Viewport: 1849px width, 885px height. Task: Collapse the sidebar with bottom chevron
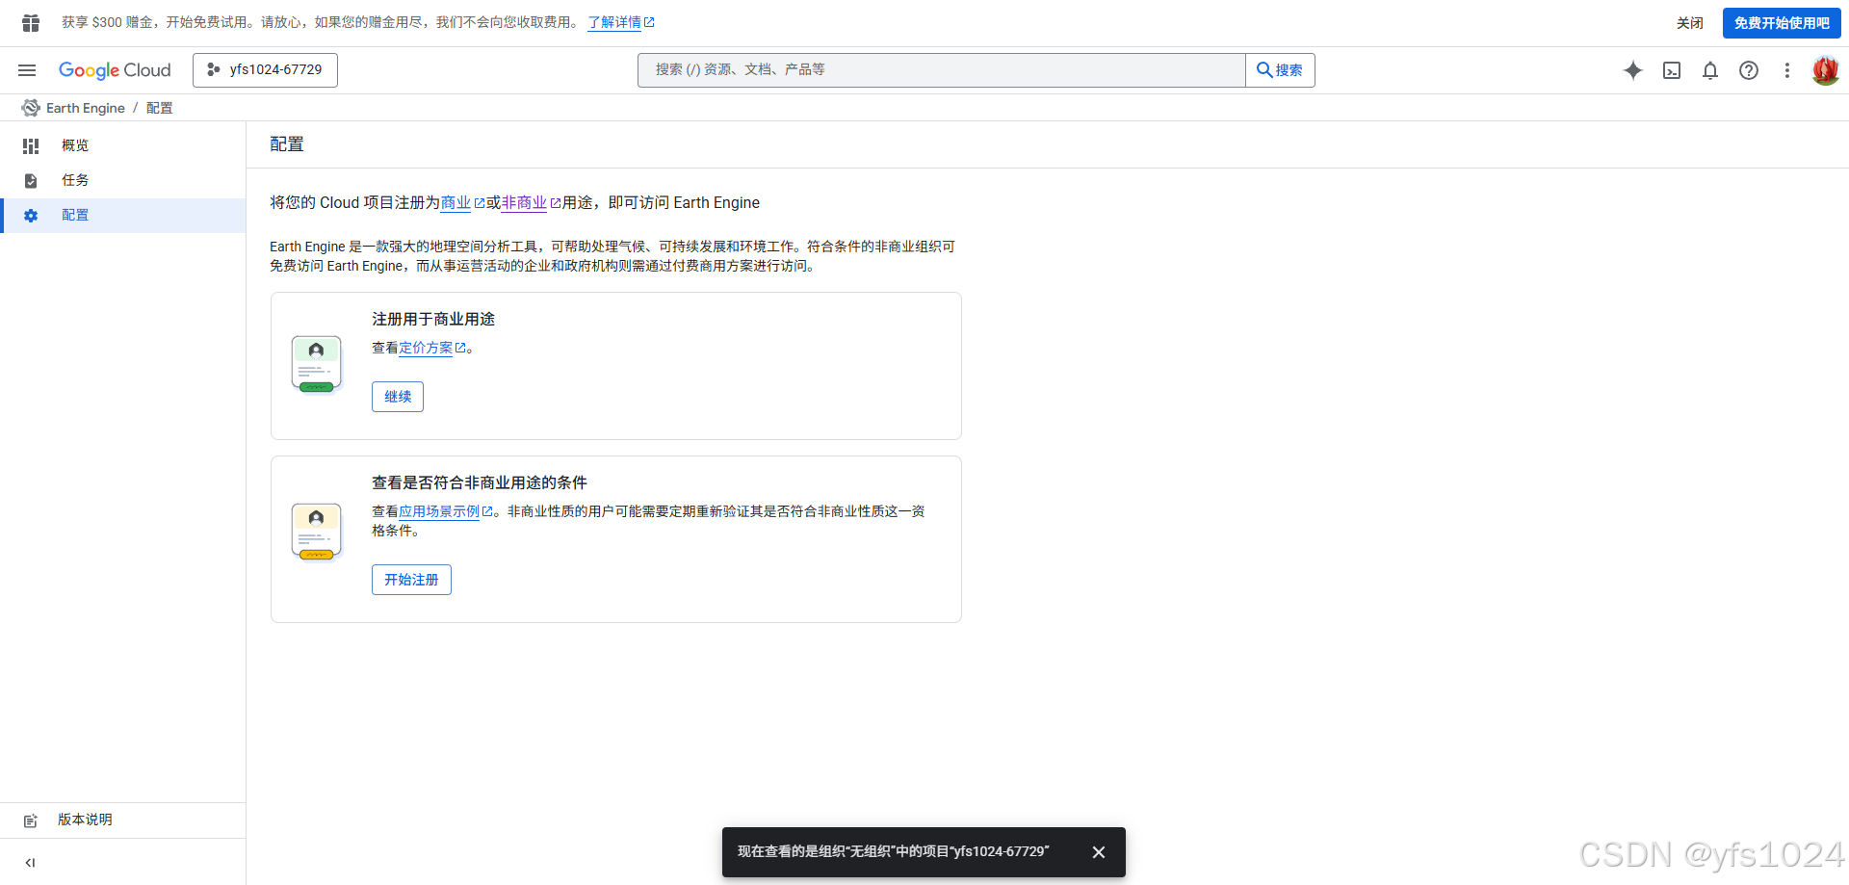[x=30, y=862]
